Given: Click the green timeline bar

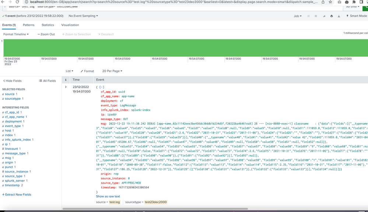Looking at the screenshot, I should (184, 48).
